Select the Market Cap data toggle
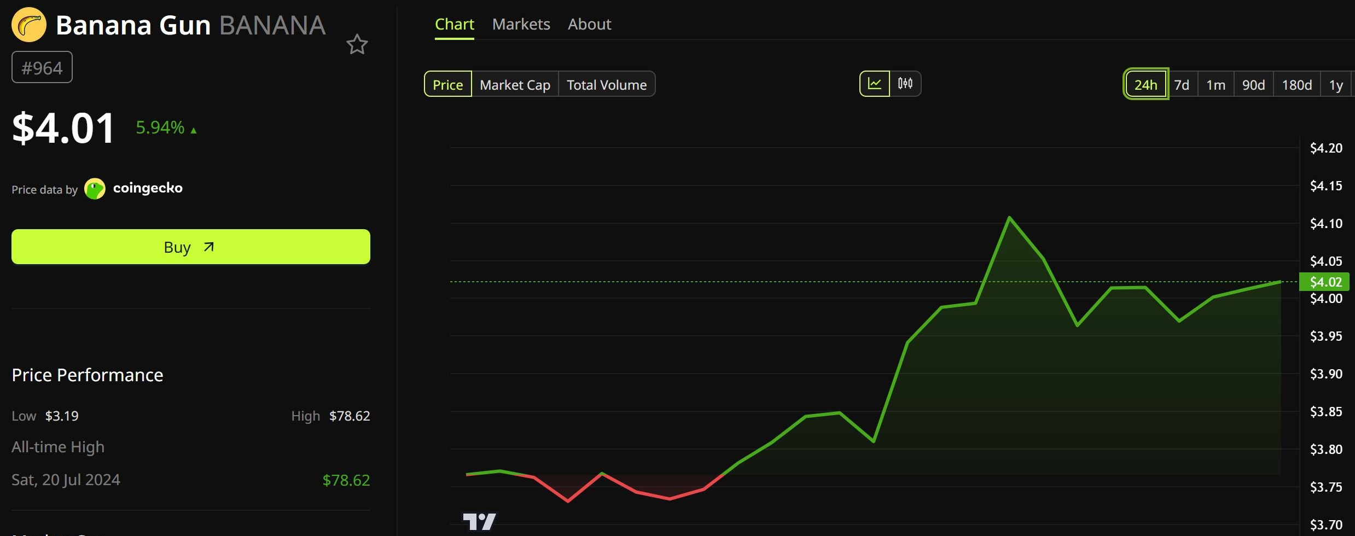This screenshot has height=536, width=1355. 515,84
